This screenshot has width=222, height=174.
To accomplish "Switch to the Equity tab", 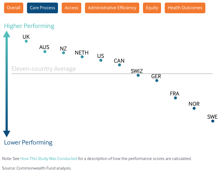I will (x=152, y=8).
